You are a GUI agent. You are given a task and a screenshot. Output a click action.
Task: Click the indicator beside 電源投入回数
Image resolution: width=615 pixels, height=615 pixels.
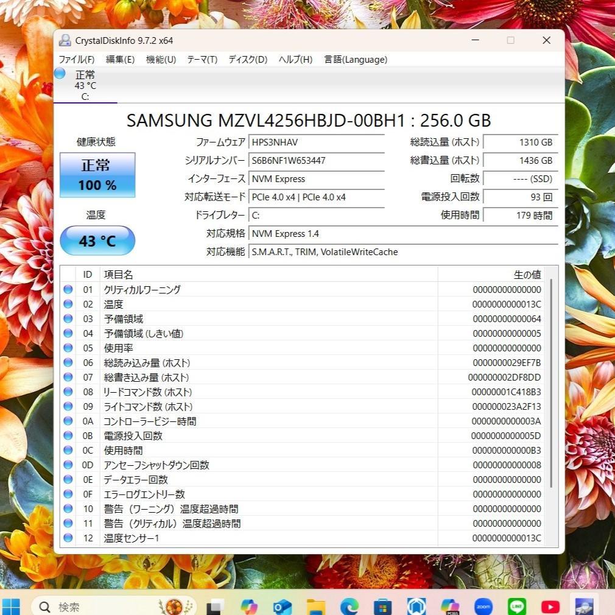(x=68, y=435)
